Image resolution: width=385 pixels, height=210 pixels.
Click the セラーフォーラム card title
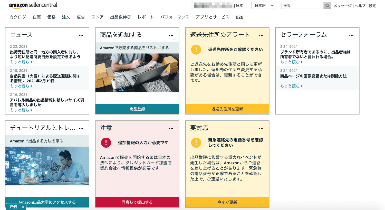click(303, 35)
